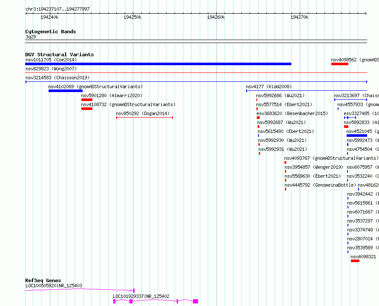The height and width of the screenshot is (306, 379).
Task: Select the RefSeq Genes track title
Action: pos(43,280)
